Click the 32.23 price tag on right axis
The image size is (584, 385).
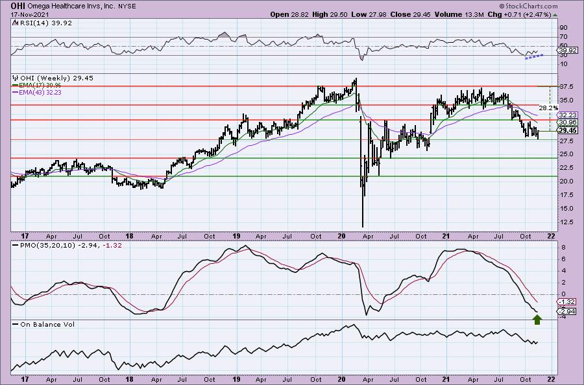click(x=568, y=115)
